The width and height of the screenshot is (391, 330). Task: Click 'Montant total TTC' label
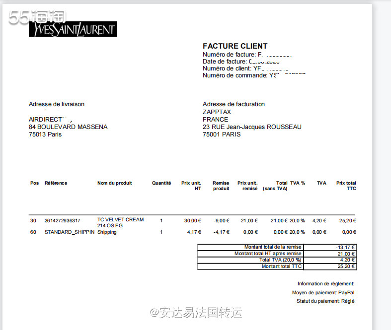(282, 266)
